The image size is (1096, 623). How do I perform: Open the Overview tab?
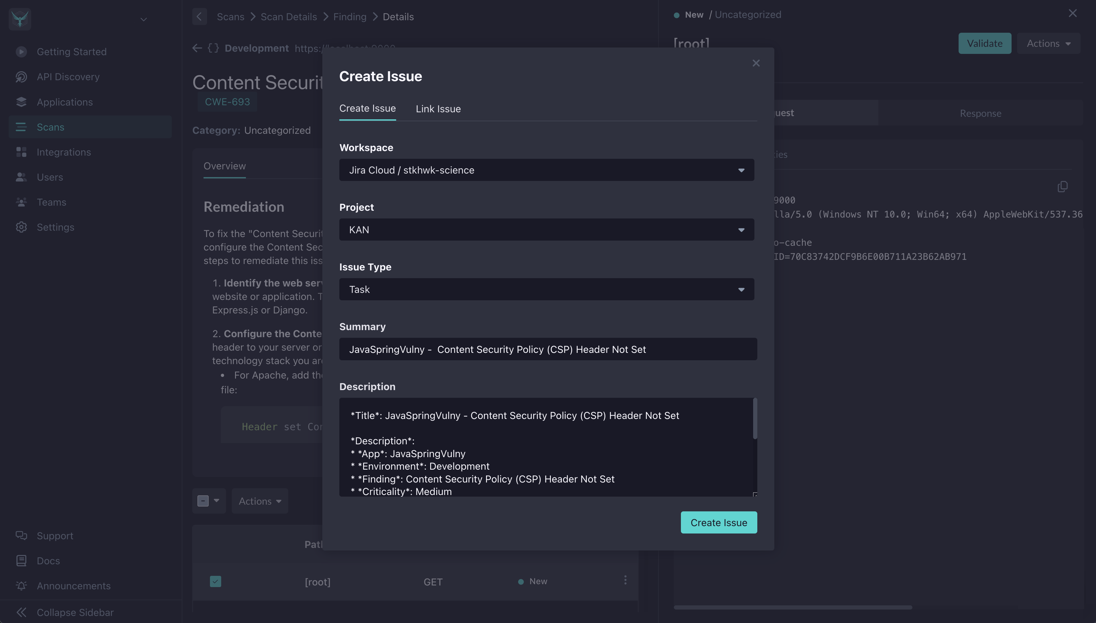(x=224, y=166)
